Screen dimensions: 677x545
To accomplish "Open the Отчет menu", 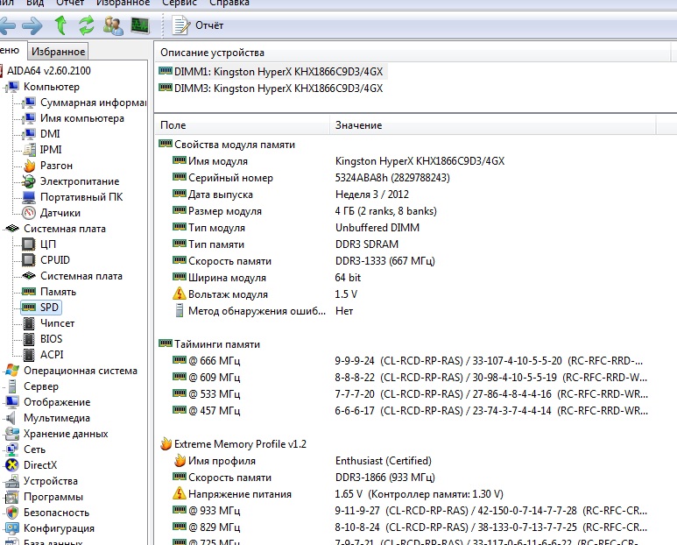I will click(70, 3).
